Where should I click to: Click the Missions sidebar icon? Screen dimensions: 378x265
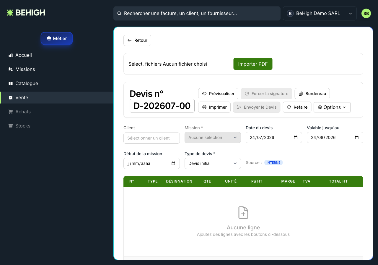(11, 69)
